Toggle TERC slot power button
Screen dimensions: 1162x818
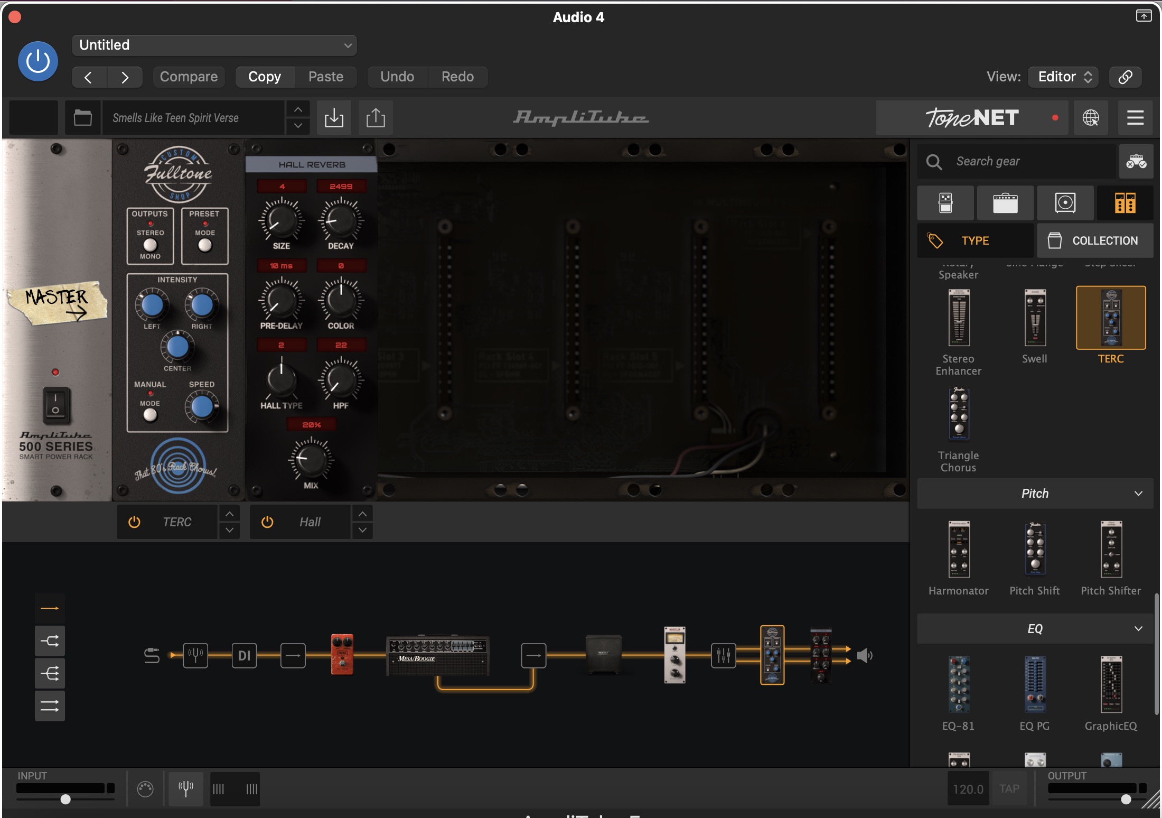point(134,522)
